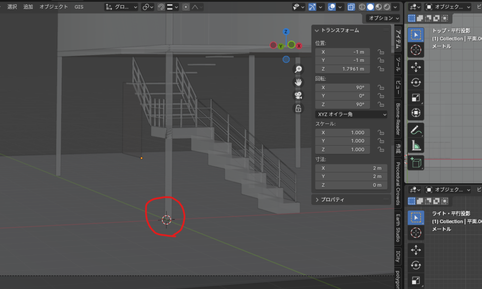Select the Measure tool
The height and width of the screenshot is (289, 482).
416,146
